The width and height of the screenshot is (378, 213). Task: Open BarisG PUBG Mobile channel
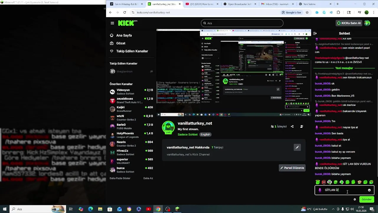point(131,126)
